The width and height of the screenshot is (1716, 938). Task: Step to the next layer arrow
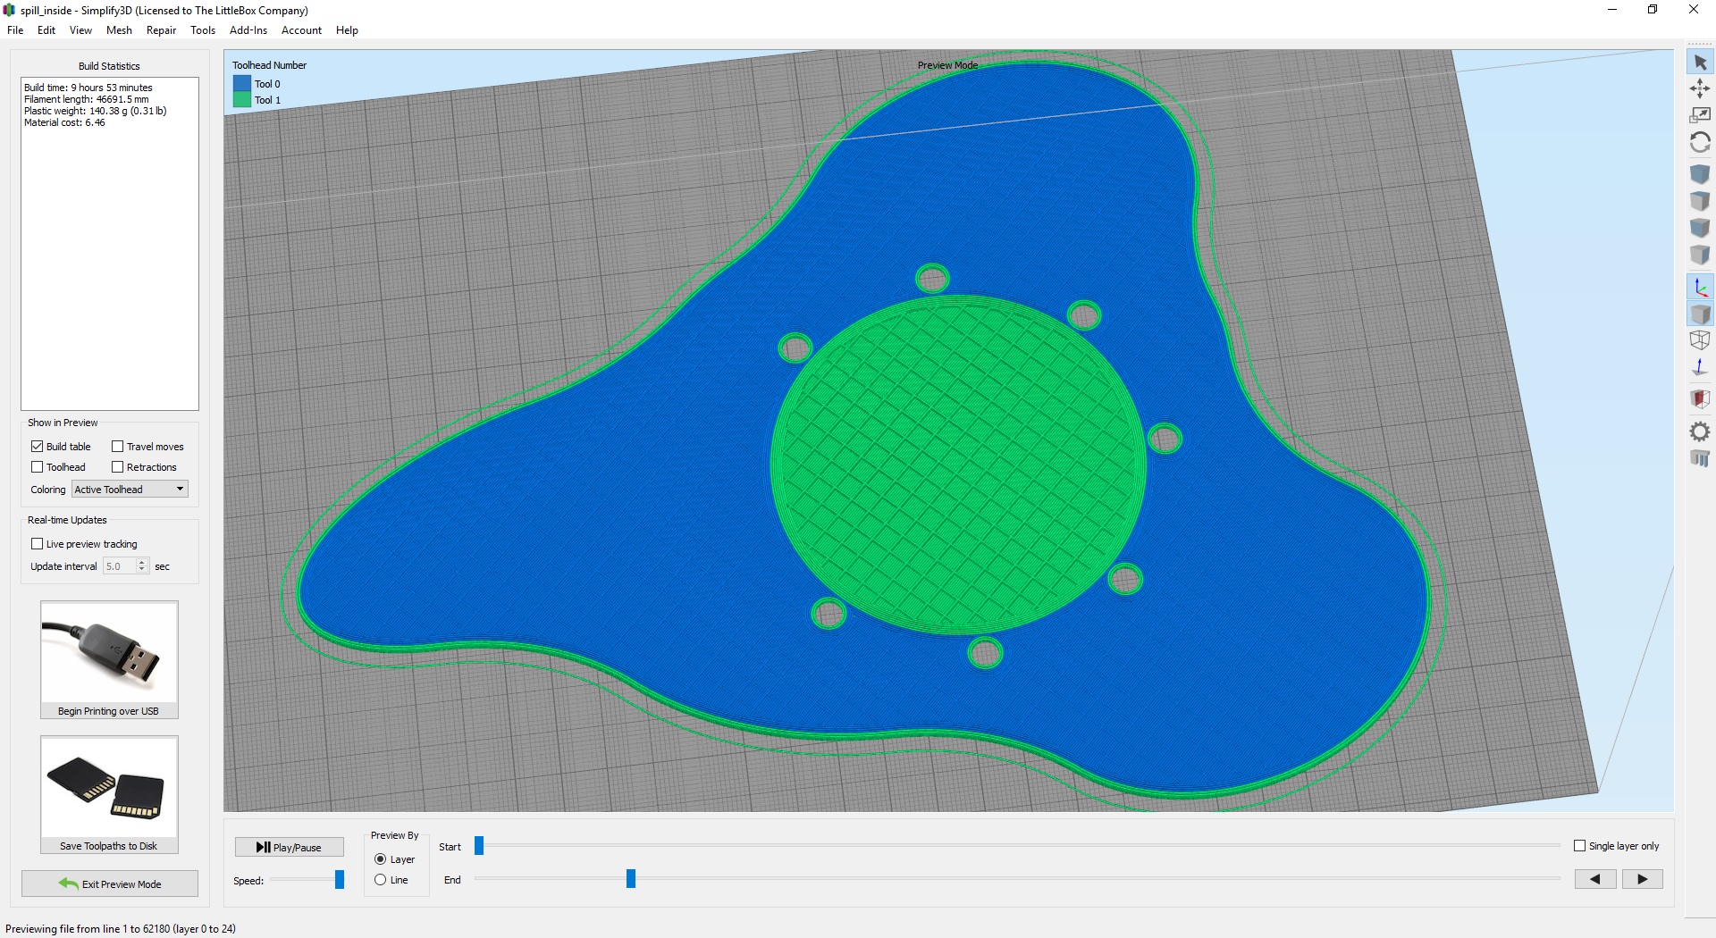coord(1643,879)
